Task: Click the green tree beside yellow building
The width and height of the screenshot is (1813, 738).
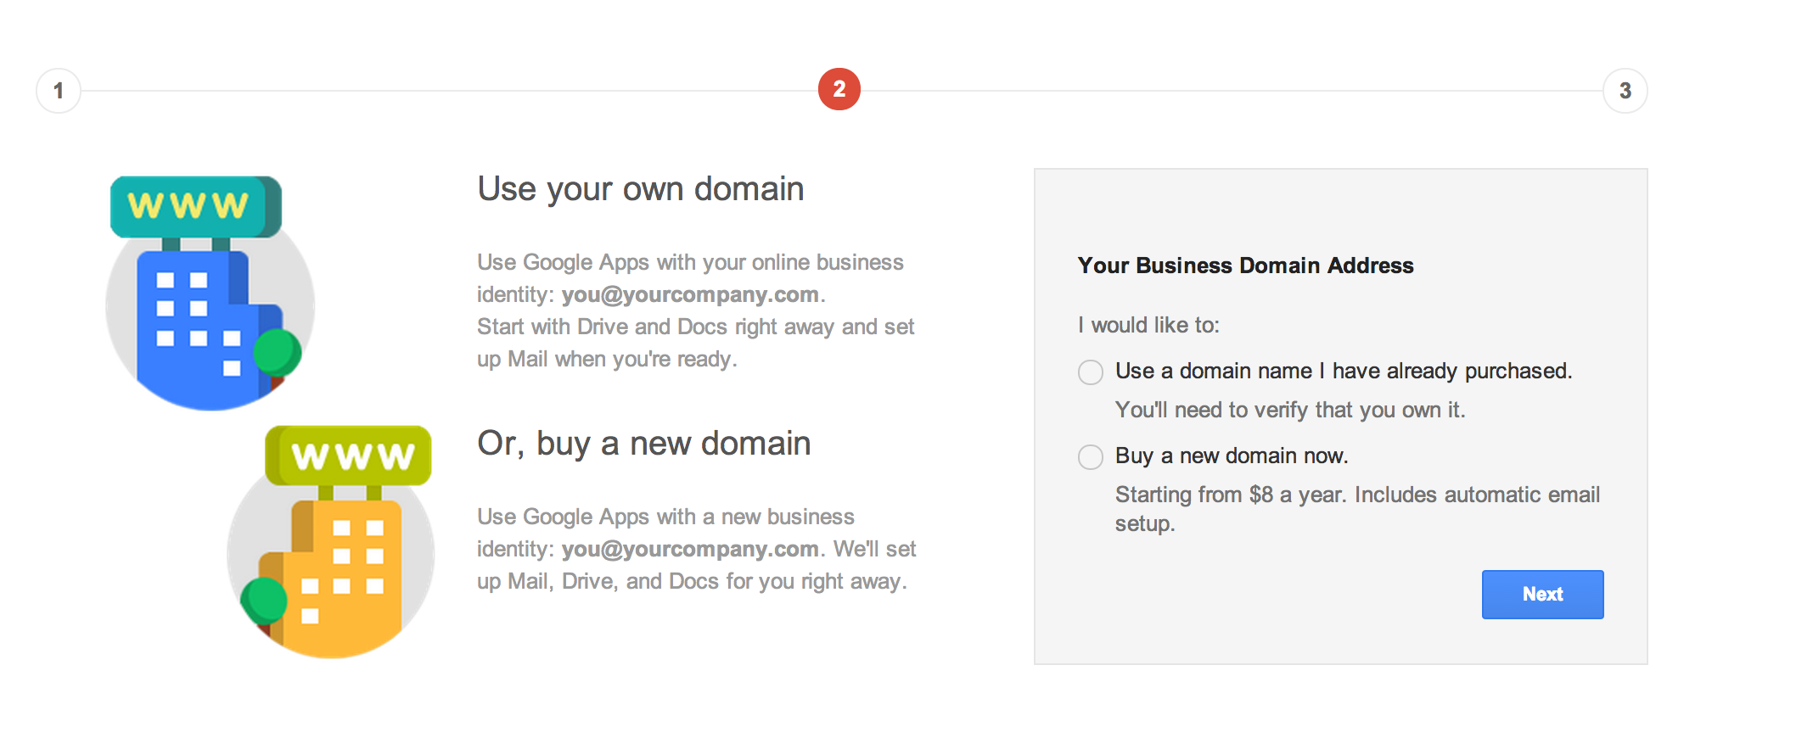Action: click(x=264, y=601)
